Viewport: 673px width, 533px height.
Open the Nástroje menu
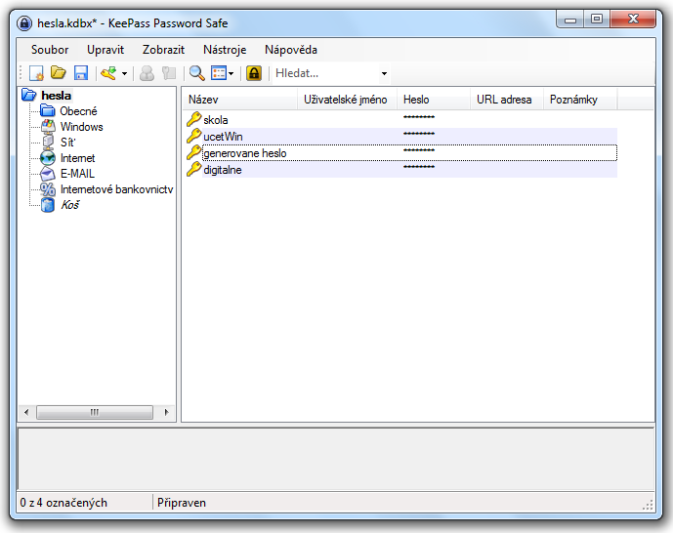pyautogui.click(x=225, y=50)
